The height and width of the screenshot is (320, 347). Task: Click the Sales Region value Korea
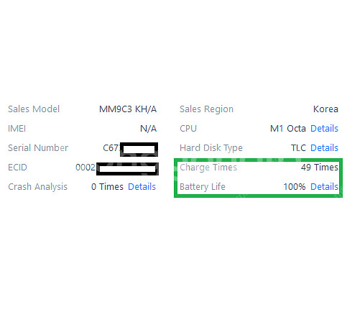[x=325, y=109]
